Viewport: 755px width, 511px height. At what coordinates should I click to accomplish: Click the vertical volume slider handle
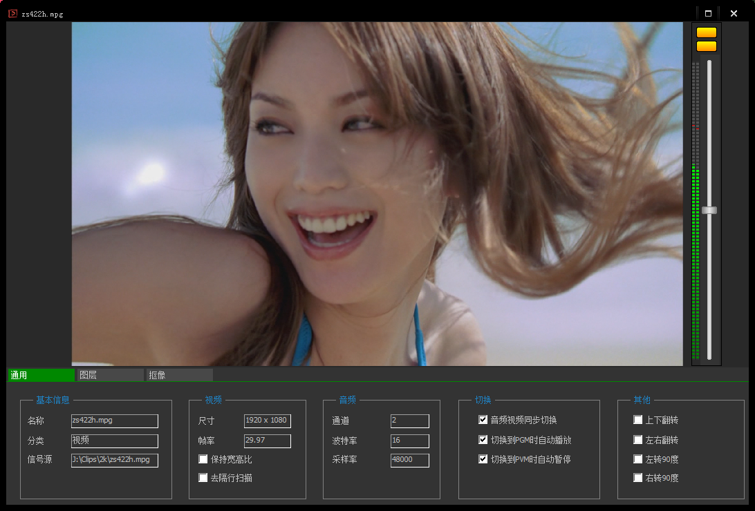(x=709, y=210)
